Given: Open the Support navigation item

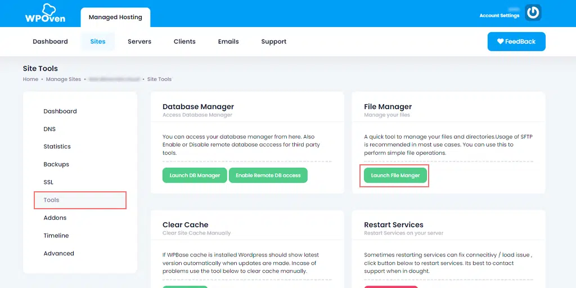Looking at the screenshot, I should pyautogui.click(x=274, y=42).
